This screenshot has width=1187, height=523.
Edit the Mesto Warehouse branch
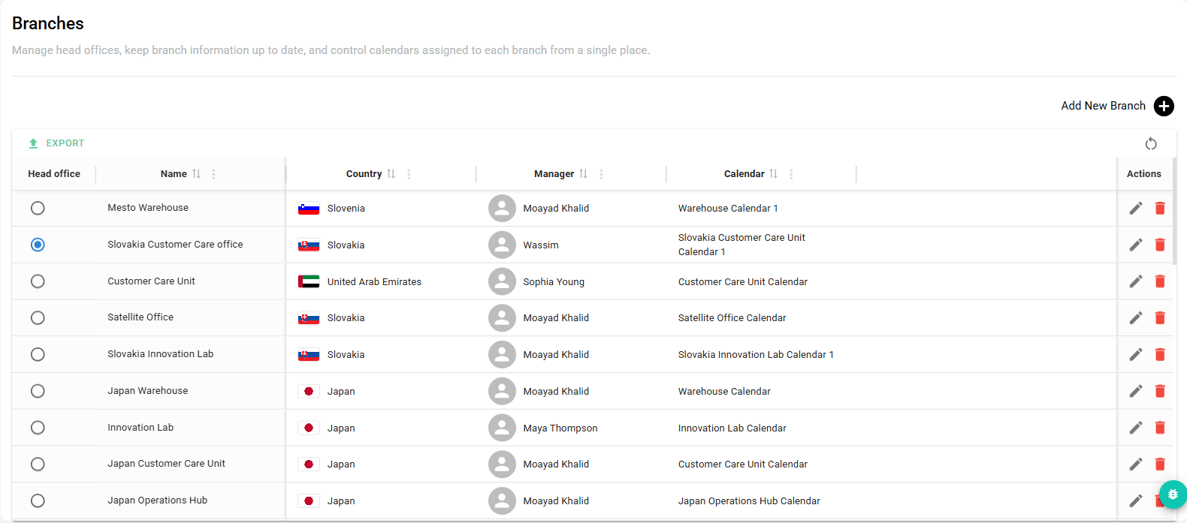[1136, 208]
